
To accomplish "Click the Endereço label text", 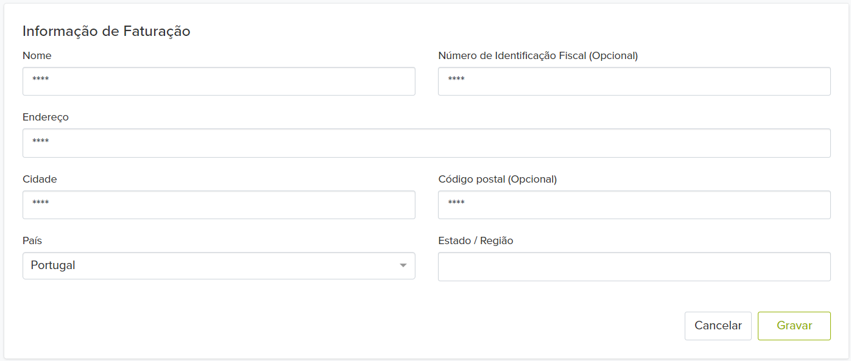I will coord(46,117).
